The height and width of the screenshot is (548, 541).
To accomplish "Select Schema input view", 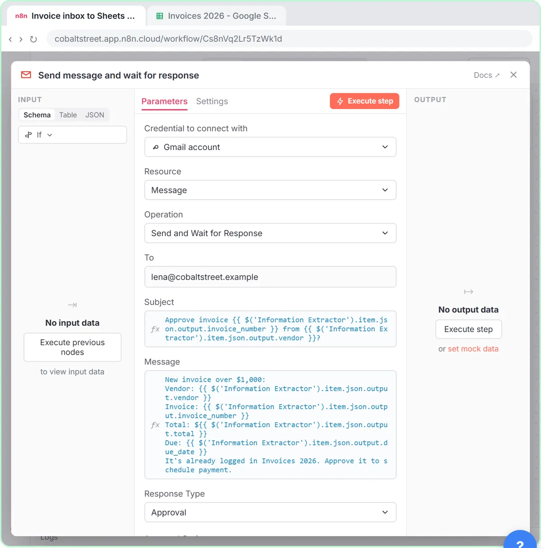I will point(37,115).
